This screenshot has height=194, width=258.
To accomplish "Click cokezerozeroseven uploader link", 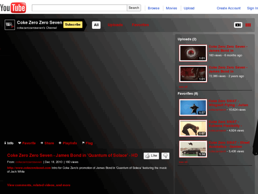I will [x=29, y=162].
